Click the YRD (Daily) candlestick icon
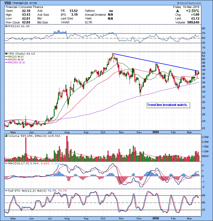Screen dimensions: 213x221 6,54
